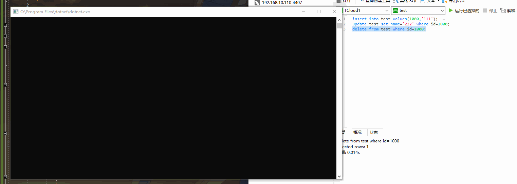The width and height of the screenshot is (517, 184).
Task: Click the console vertical scrollbar thumb
Action: pos(339,26)
